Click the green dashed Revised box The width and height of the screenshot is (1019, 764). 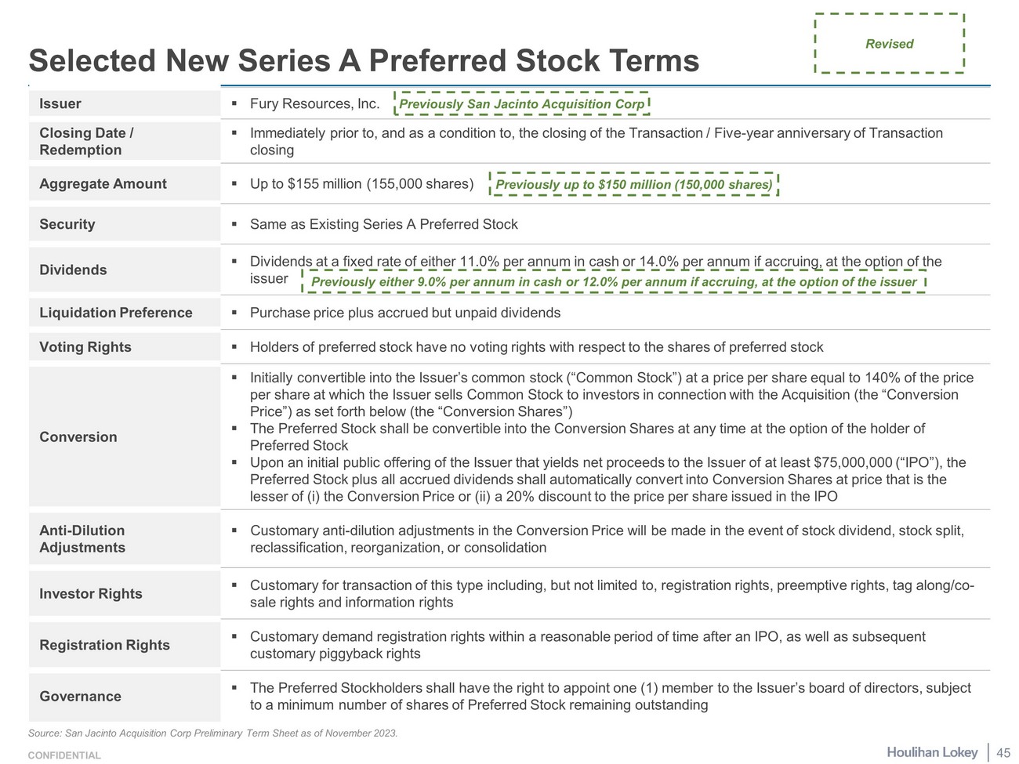pos(889,44)
